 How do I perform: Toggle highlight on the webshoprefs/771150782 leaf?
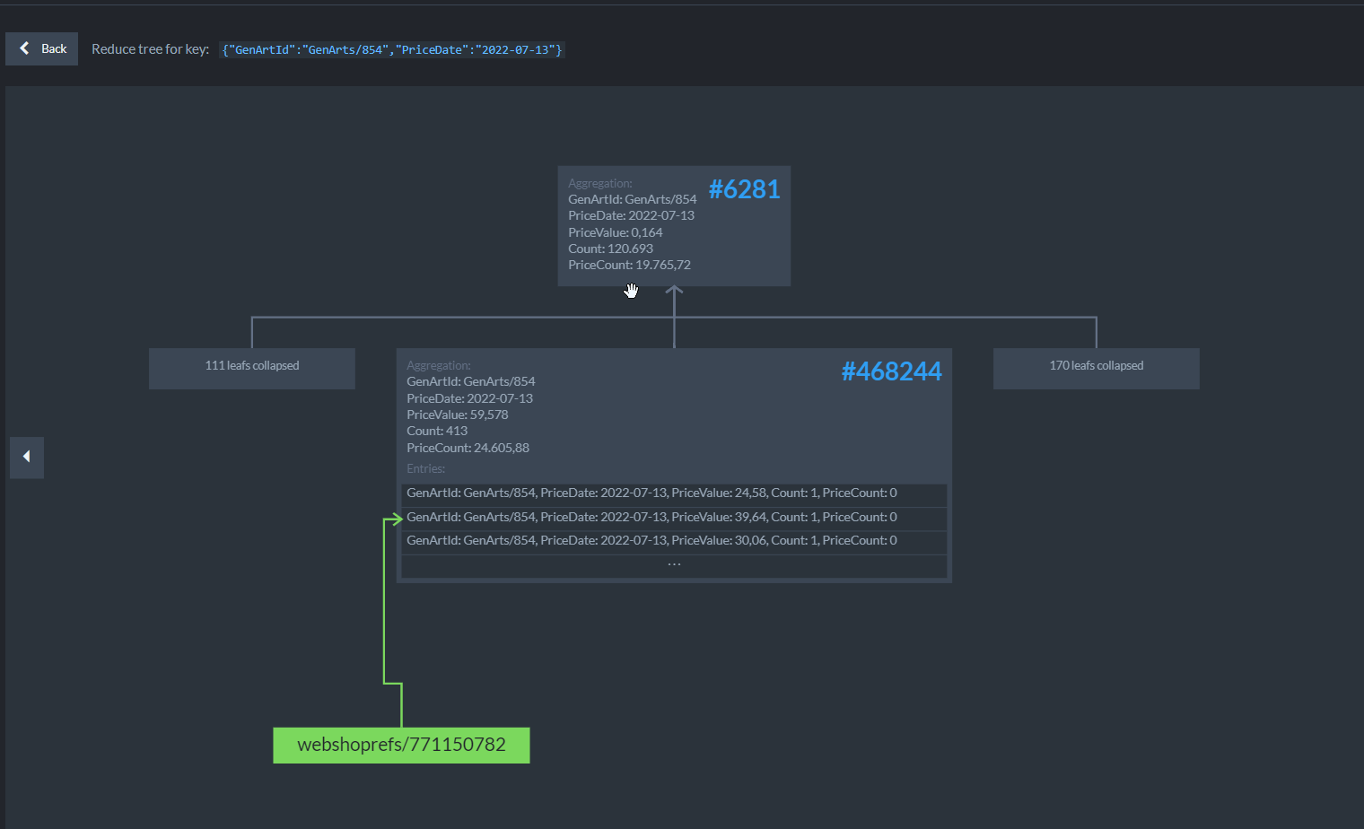pos(401,745)
